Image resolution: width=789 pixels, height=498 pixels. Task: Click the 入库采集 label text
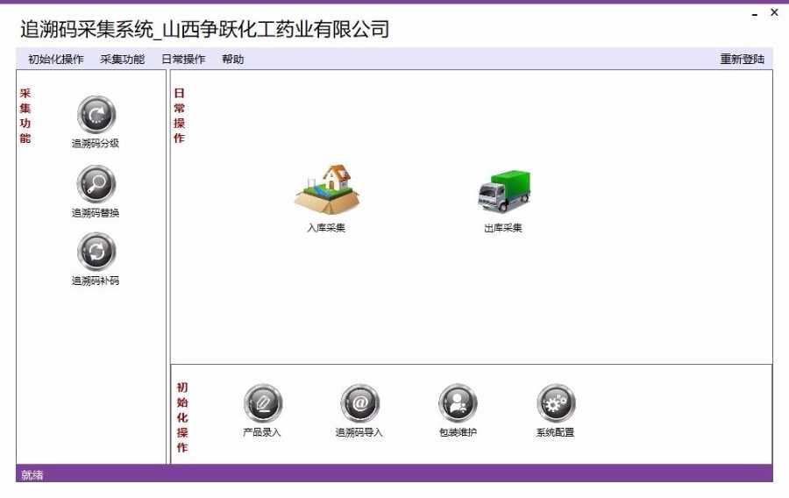[x=327, y=228]
